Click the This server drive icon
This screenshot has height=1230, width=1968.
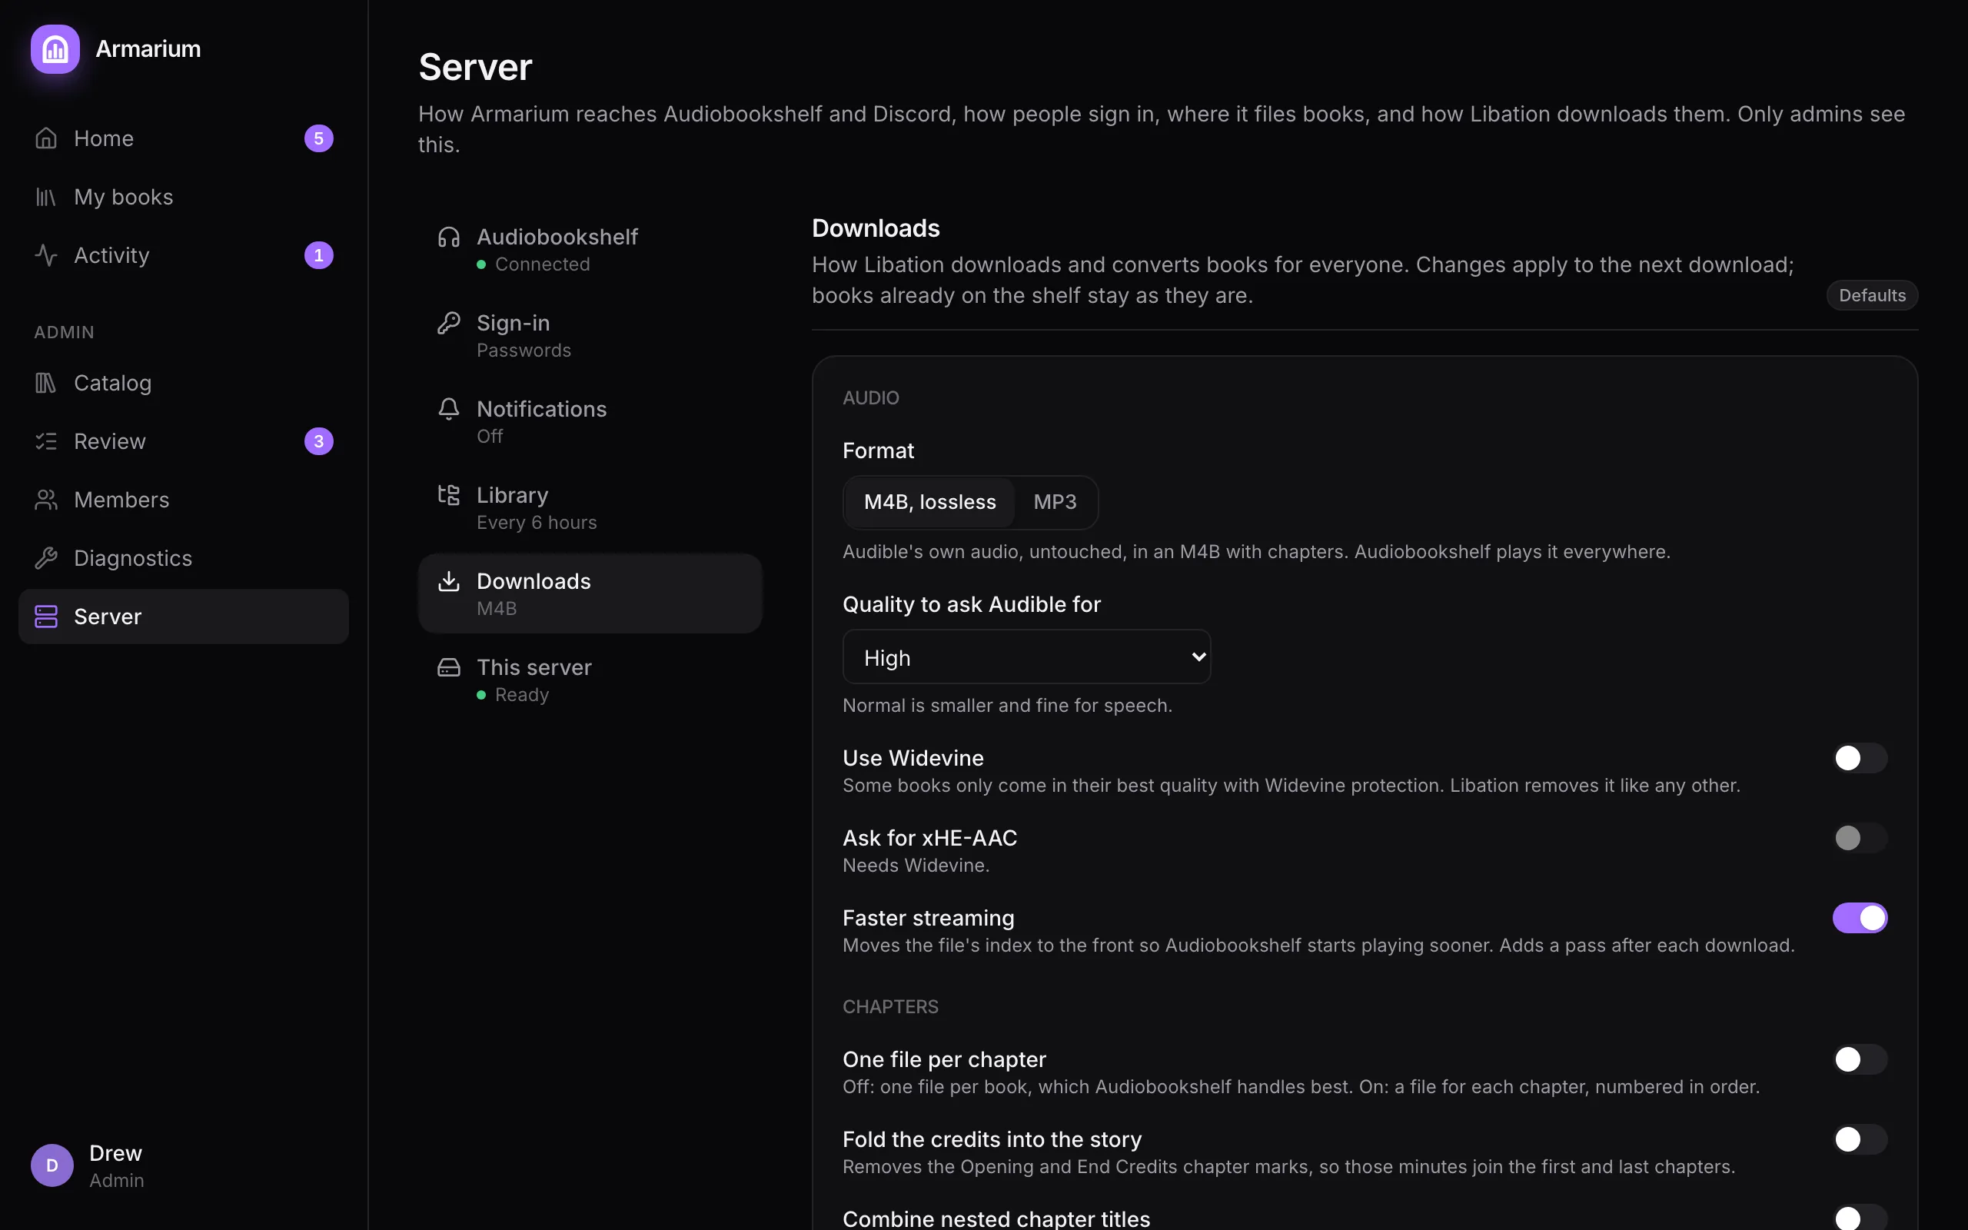pyautogui.click(x=449, y=667)
